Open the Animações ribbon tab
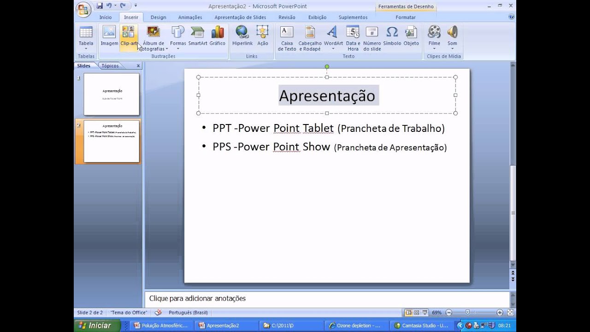This screenshot has height=332, width=590. pyautogui.click(x=190, y=18)
